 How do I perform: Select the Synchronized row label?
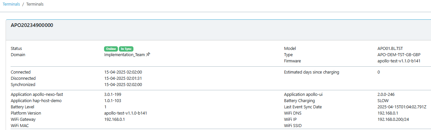pos(23,85)
